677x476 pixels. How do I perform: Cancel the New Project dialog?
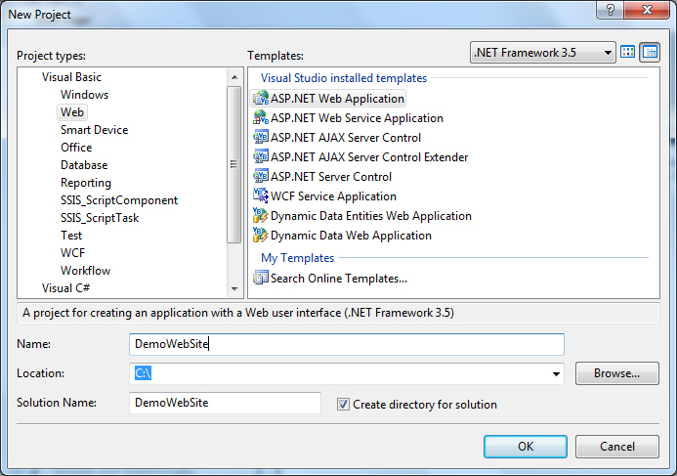pyautogui.click(x=617, y=447)
